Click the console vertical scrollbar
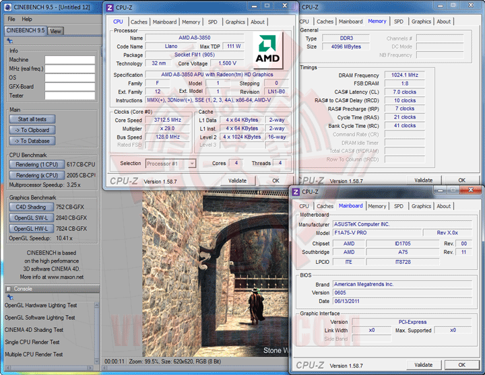This screenshot has height=375, width=485. click(97, 333)
